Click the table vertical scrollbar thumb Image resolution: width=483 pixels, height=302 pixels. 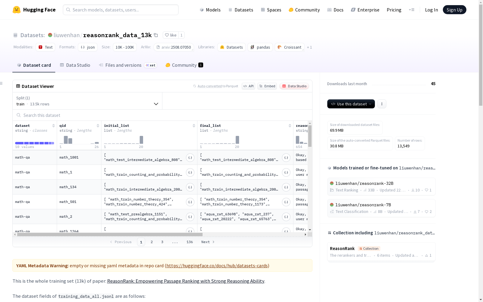[x=310, y=136]
